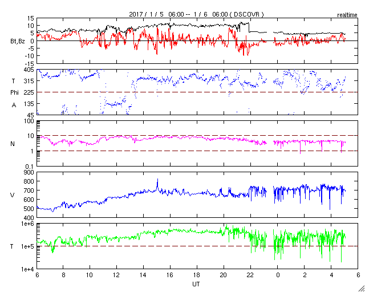Click the plot title date range text
This screenshot has height=292, width=365.
point(196,14)
